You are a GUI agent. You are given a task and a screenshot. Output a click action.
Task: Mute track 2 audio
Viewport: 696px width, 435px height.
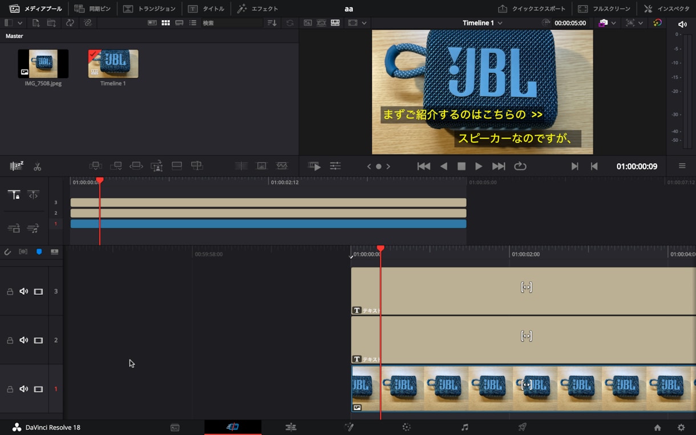[x=23, y=340]
